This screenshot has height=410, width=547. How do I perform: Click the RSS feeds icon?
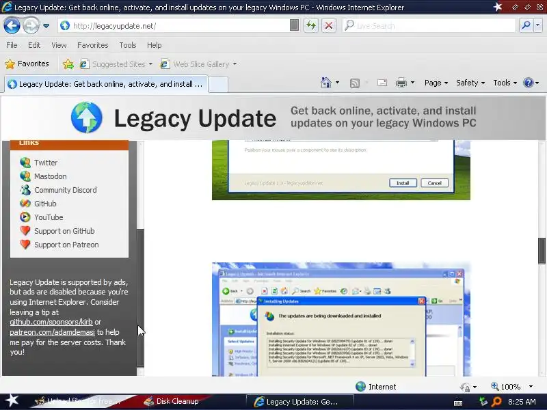click(354, 83)
